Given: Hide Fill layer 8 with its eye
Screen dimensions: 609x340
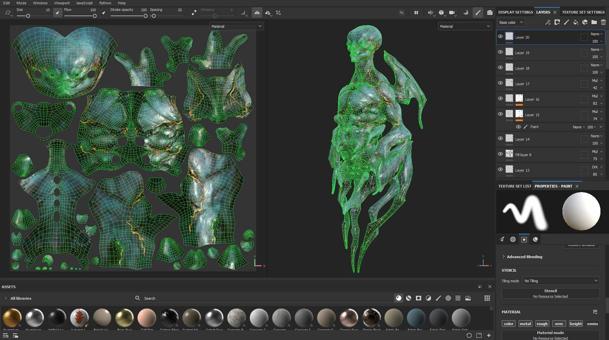Looking at the screenshot, I should (500, 154).
